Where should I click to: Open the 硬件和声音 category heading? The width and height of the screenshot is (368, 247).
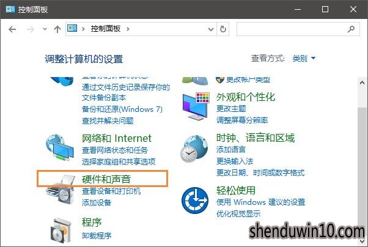(x=106, y=179)
